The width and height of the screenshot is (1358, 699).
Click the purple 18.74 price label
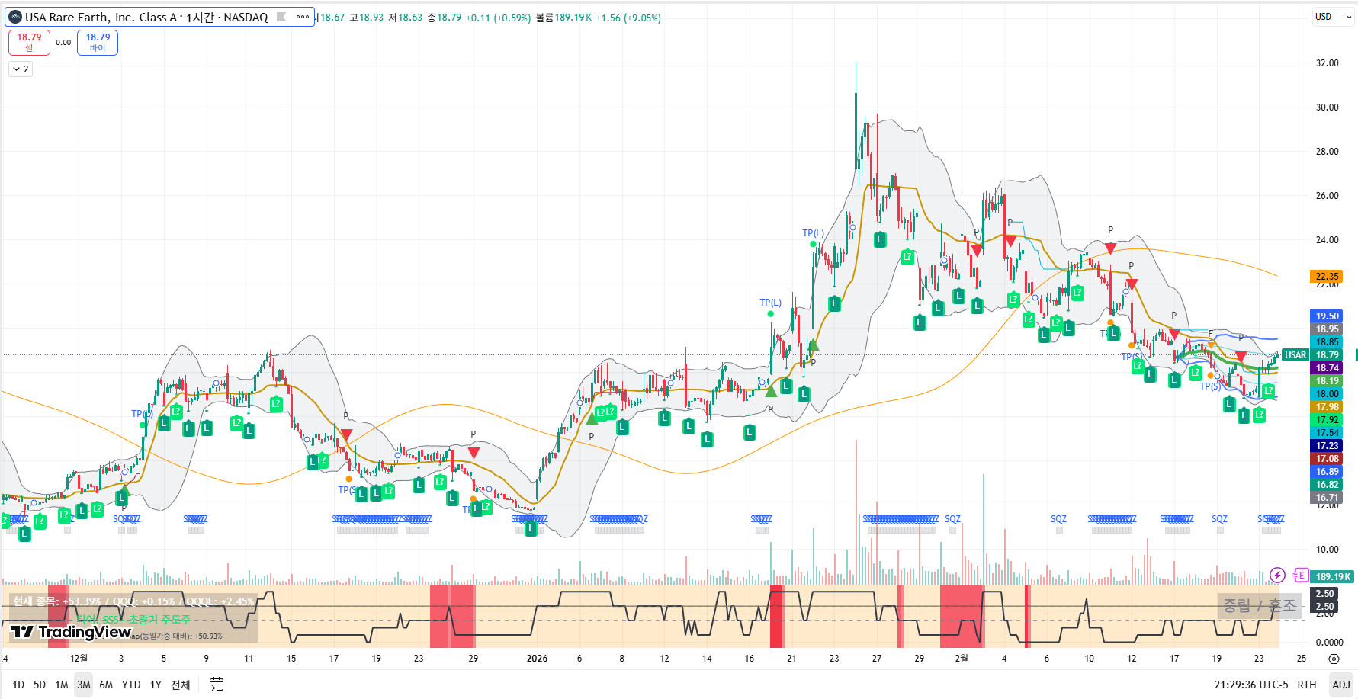pyautogui.click(x=1328, y=368)
